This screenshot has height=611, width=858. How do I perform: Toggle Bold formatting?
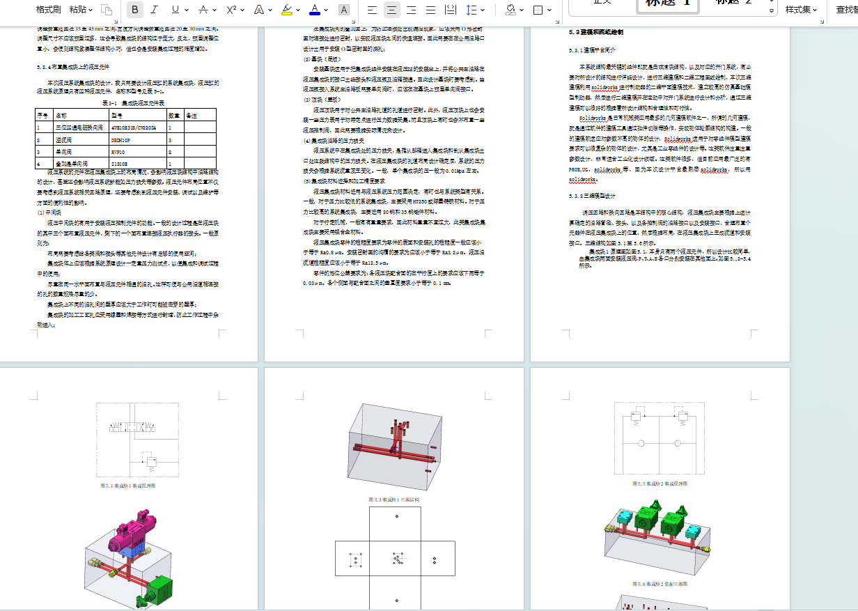[135, 10]
